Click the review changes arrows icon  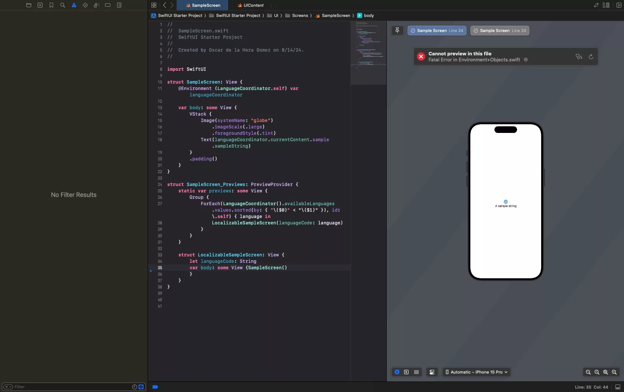(596, 5)
